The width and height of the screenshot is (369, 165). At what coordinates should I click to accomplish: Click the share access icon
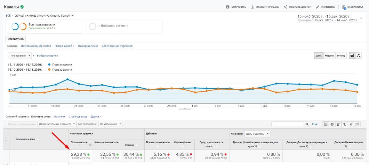(285, 7)
